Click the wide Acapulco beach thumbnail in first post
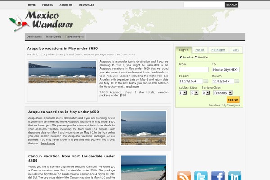Screen dimensions: 270x180 (63, 72)
